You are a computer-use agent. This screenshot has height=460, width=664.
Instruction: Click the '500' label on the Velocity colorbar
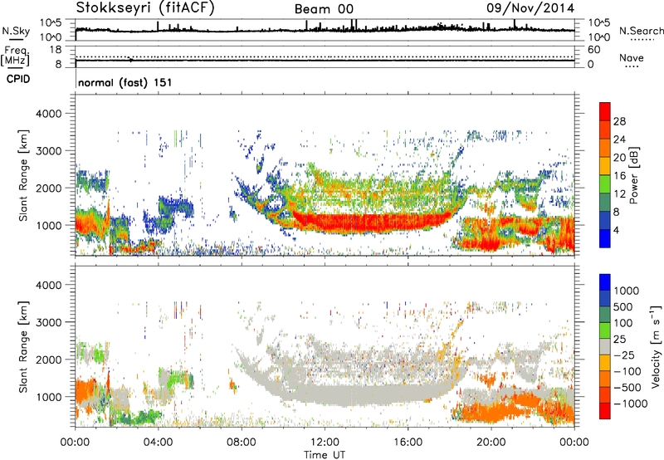click(623, 306)
